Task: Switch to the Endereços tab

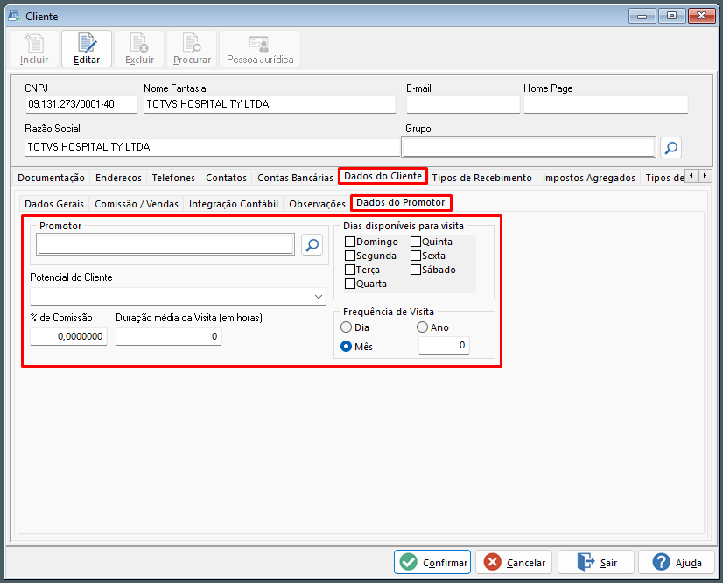Action: point(118,178)
